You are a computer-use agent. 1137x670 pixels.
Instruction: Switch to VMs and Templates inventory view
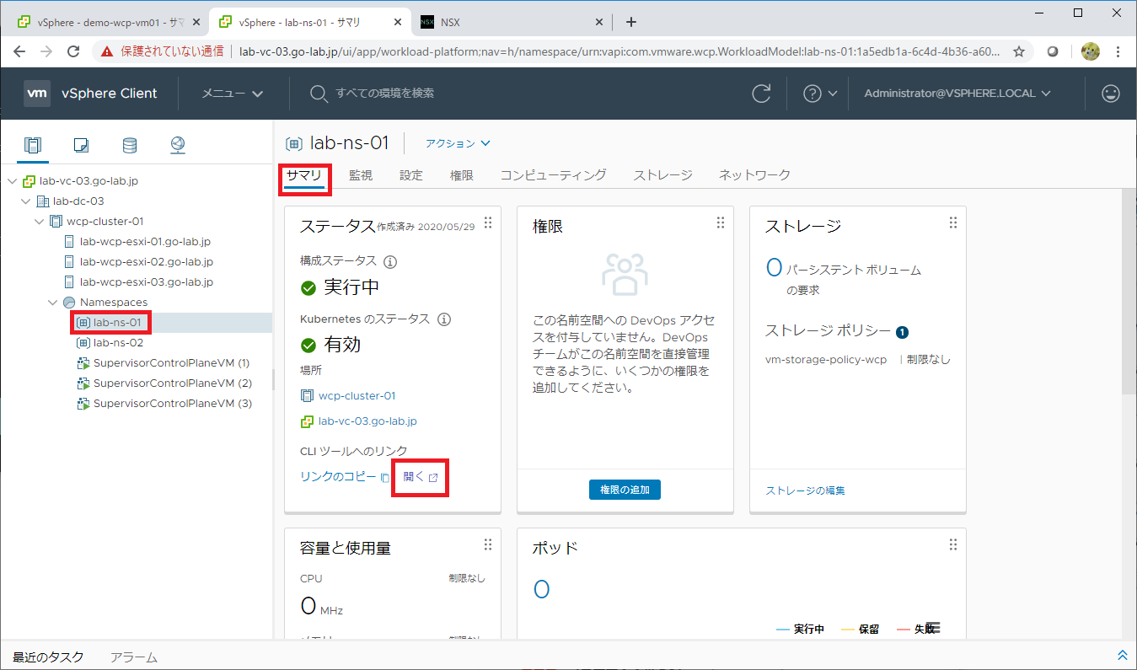click(81, 145)
